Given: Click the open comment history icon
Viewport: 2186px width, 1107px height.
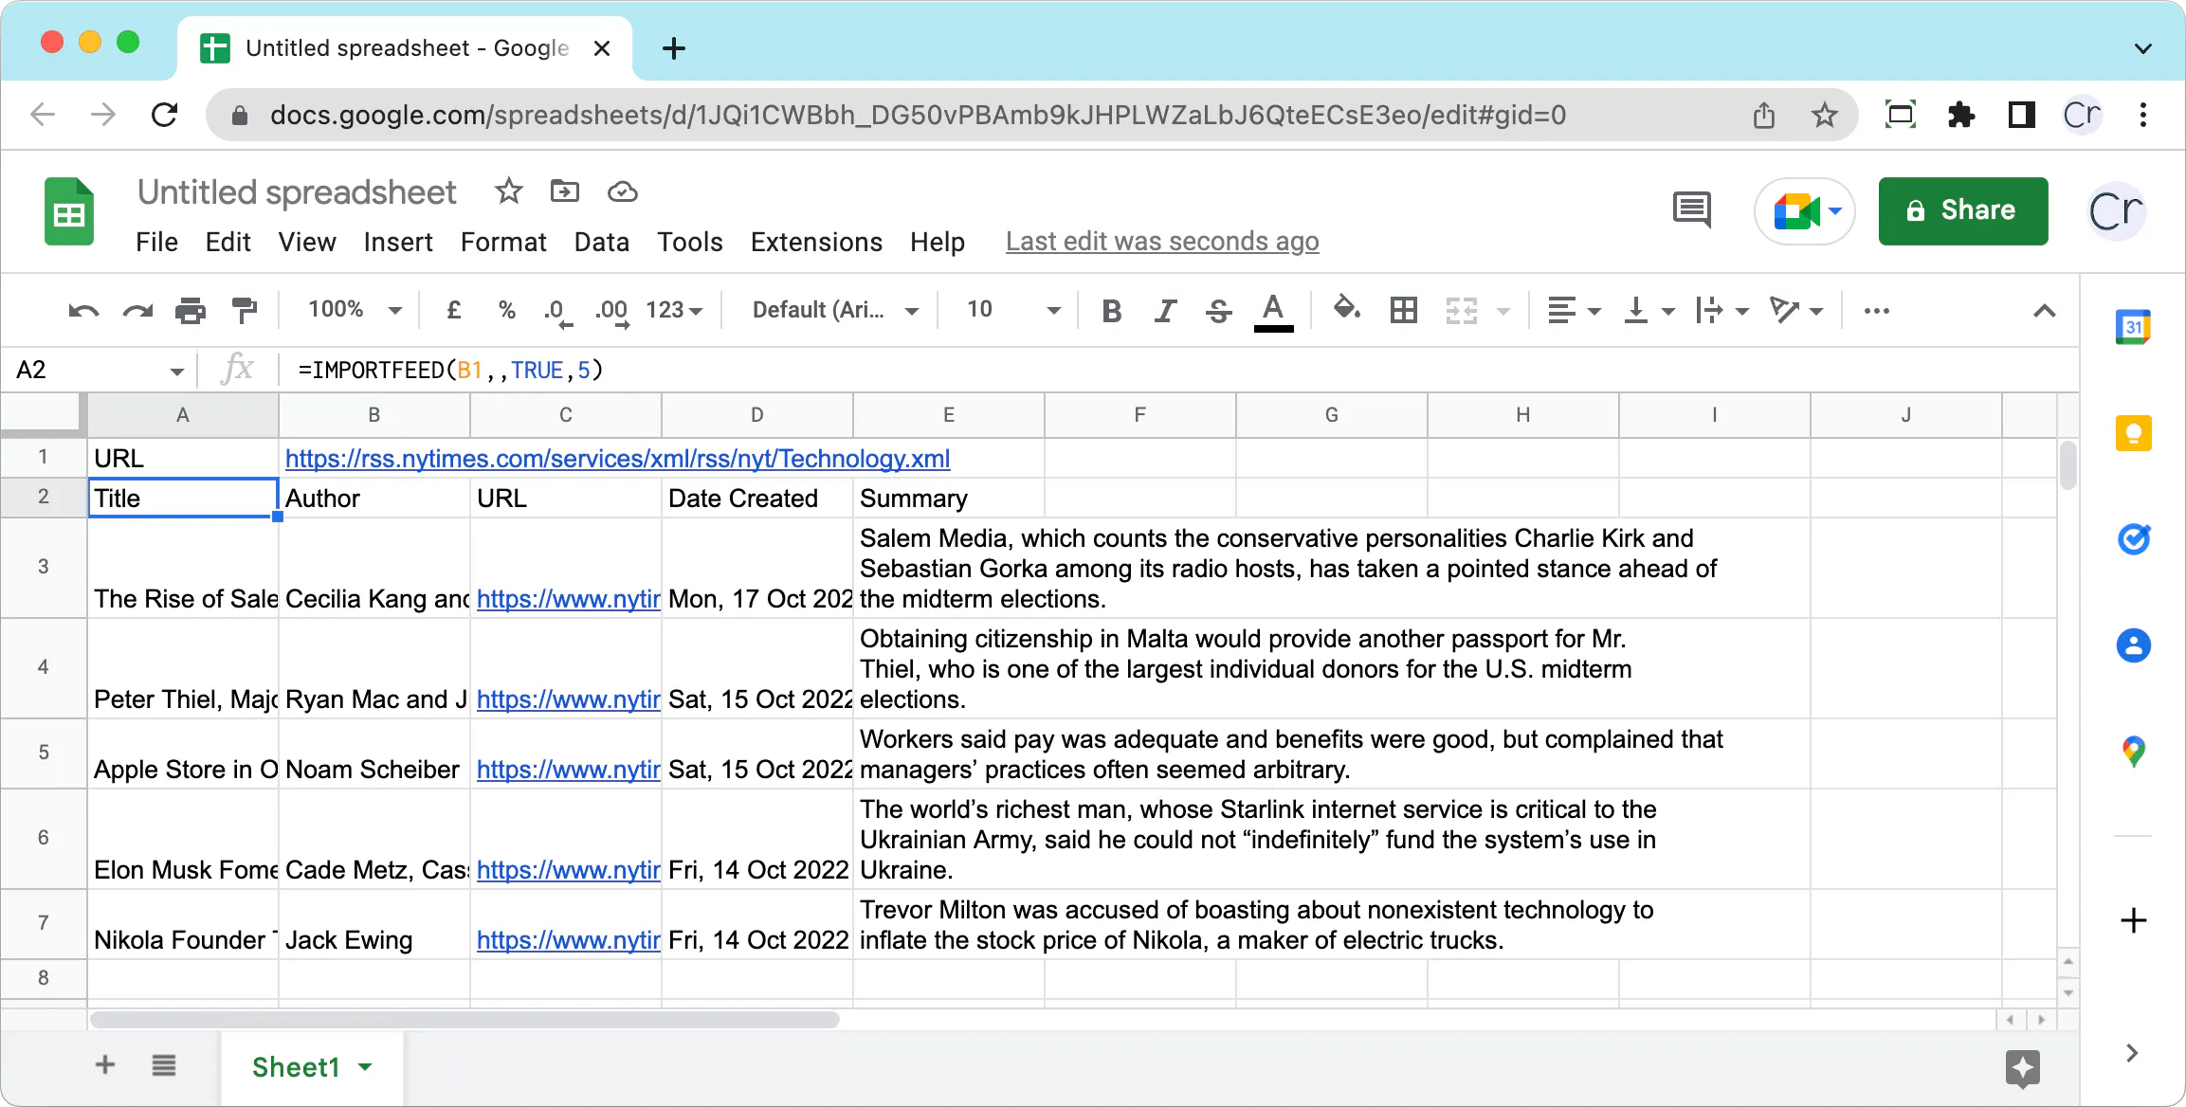Looking at the screenshot, I should pyautogui.click(x=1692, y=210).
